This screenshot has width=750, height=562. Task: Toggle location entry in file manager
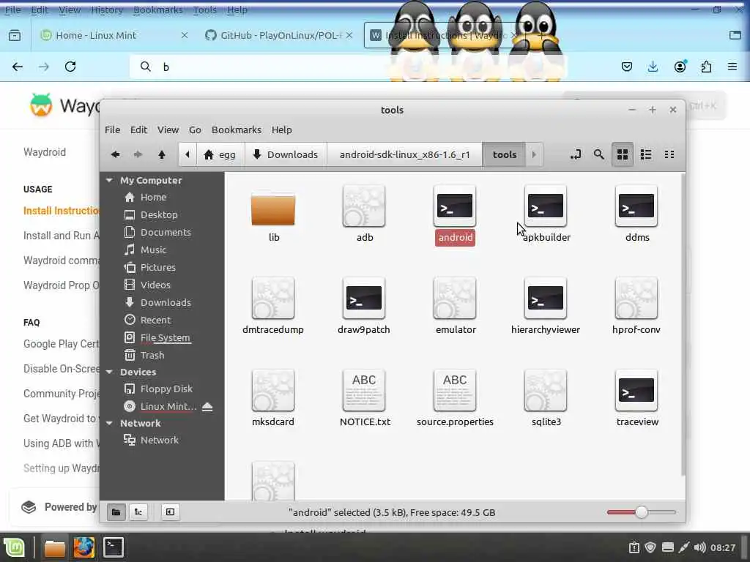coord(576,154)
